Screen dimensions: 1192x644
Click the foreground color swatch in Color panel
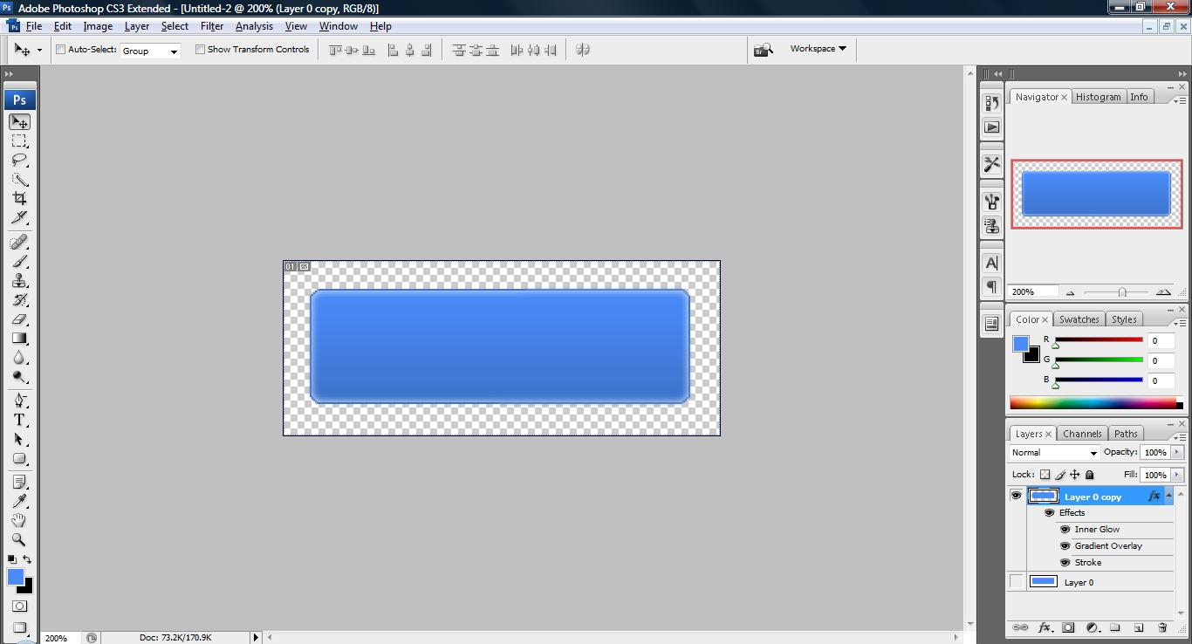[x=1020, y=344]
